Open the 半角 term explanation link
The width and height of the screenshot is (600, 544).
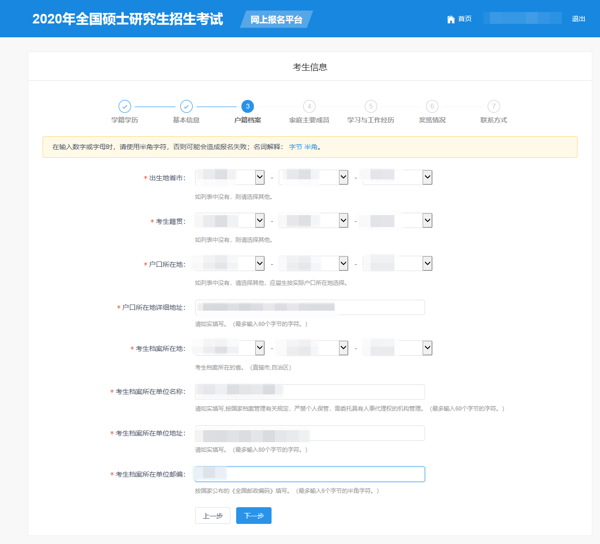(311, 147)
